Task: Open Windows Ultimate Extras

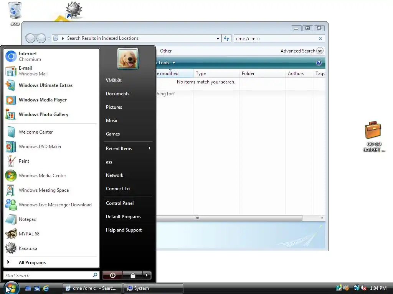Action: [51, 85]
